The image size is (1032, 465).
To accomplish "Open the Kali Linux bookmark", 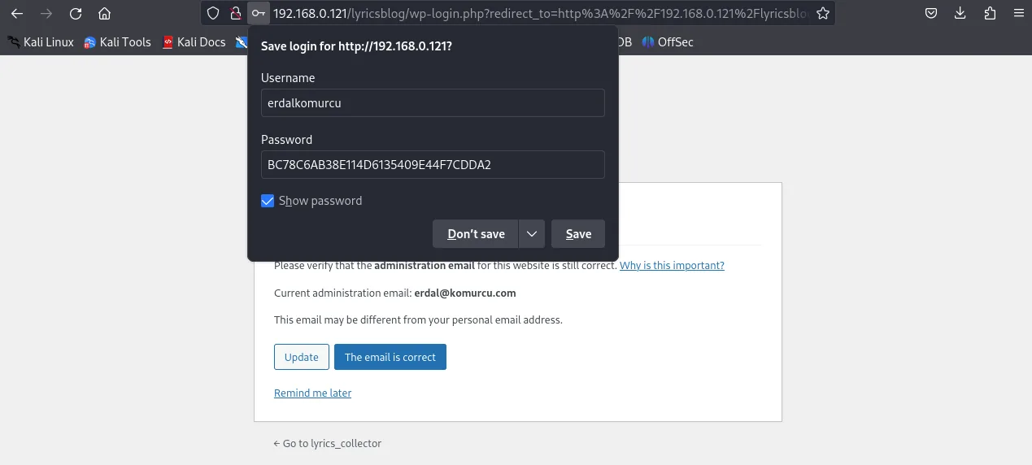I will point(41,42).
